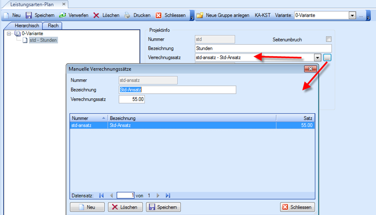Screen dimensions: 376x215
Task: Go to first record in navigator
Action: [101, 196]
